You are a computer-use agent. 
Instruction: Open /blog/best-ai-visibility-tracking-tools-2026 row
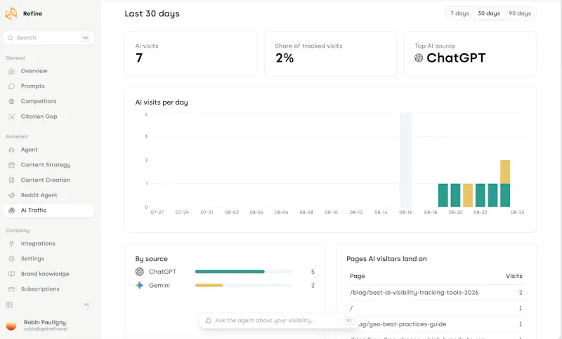[436, 293]
